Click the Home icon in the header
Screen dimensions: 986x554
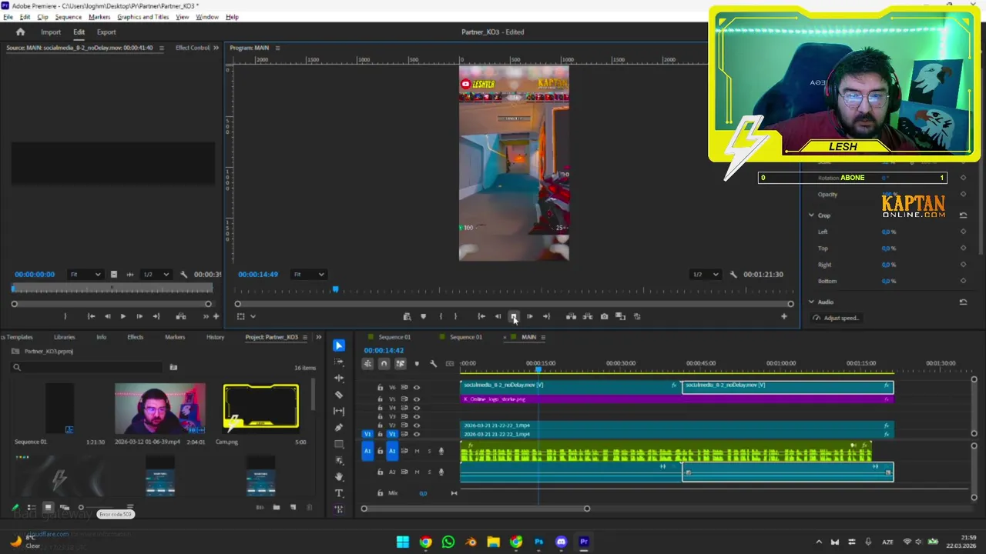pyautogui.click(x=21, y=32)
